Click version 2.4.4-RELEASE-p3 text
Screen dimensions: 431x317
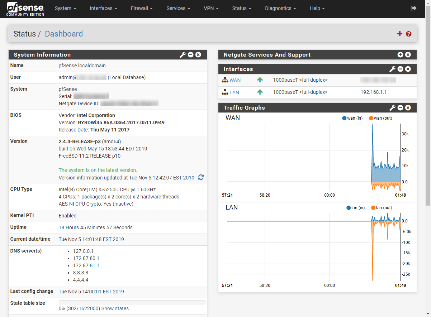click(x=80, y=141)
